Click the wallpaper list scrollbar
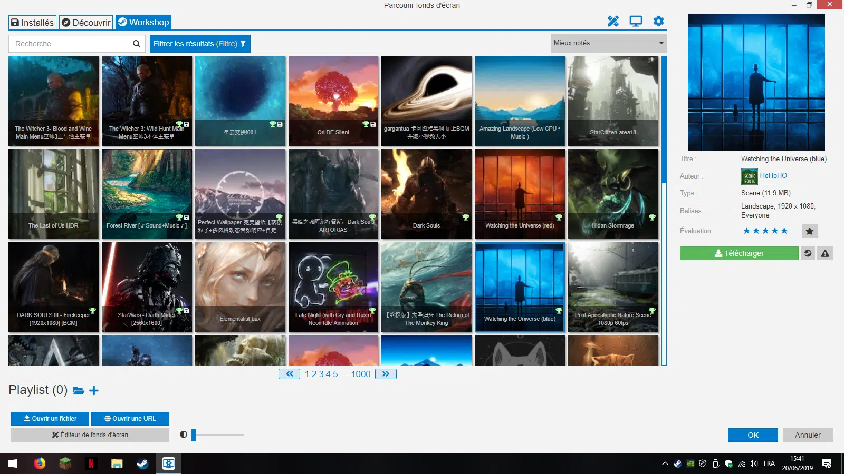 [664, 119]
